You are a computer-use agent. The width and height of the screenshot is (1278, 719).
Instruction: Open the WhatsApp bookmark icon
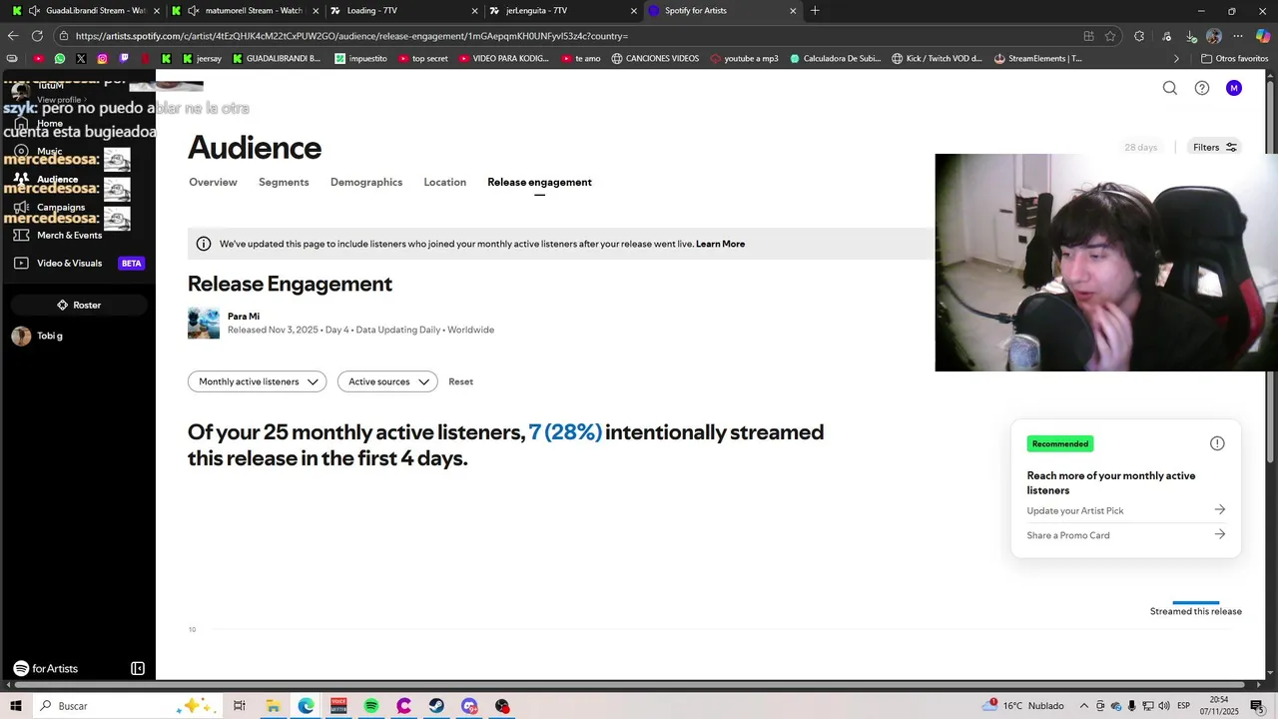click(59, 59)
